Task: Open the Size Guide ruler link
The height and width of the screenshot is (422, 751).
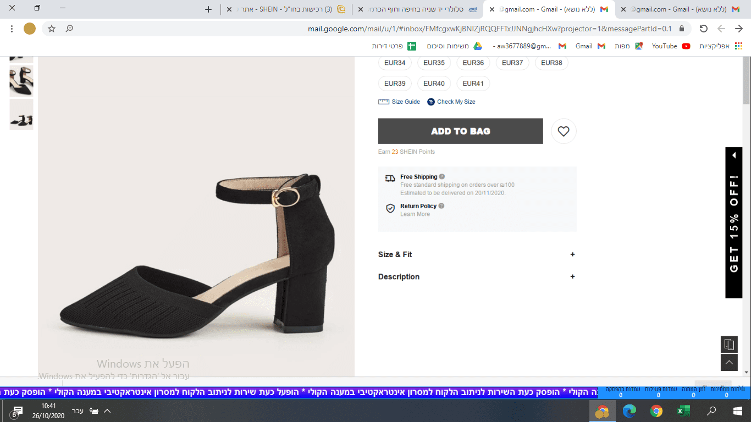Action: (x=399, y=102)
